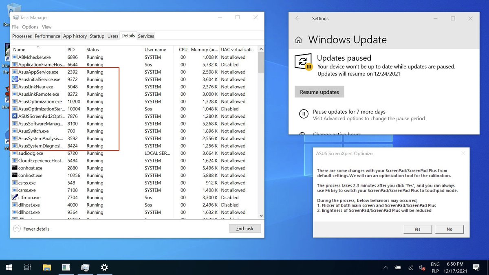Image resolution: width=489 pixels, height=275 pixels.
Task: Switch to the Startup tab
Action: [x=97, y=36]
